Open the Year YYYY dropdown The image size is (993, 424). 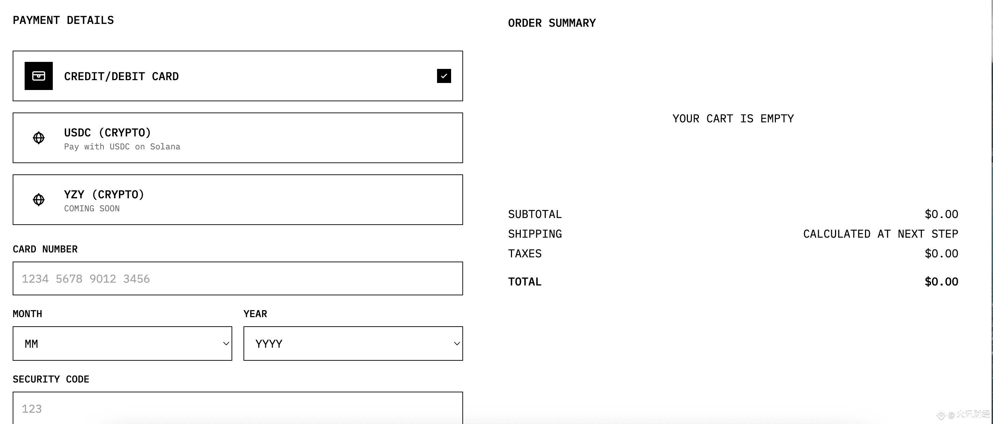point(353,343)
